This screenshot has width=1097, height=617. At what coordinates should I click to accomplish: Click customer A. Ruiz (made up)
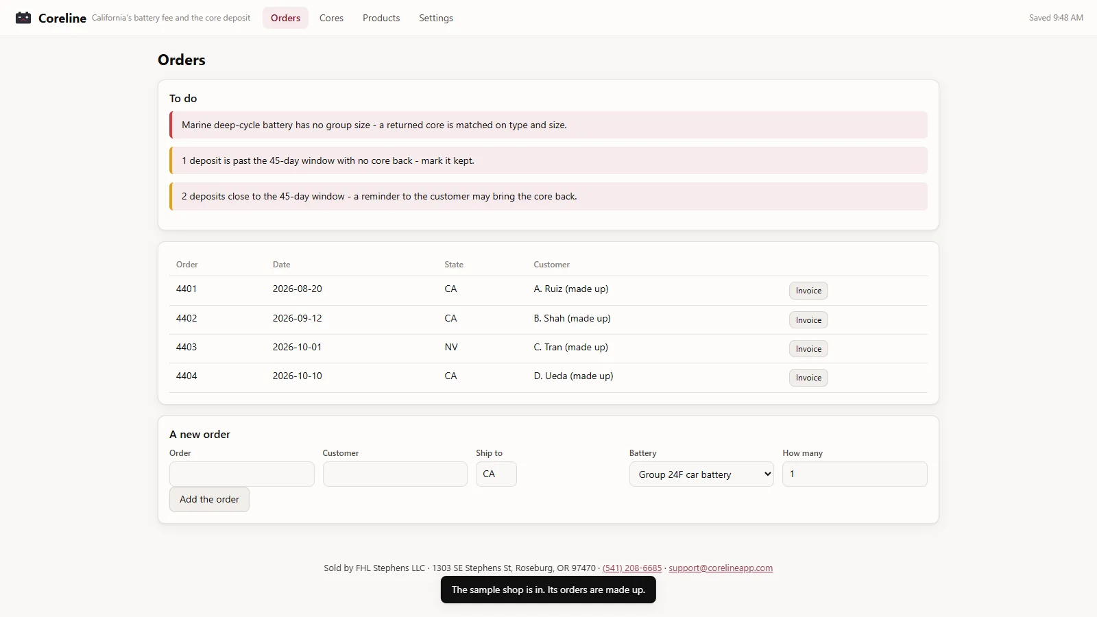pyautogui.click(x=571, y=289)
